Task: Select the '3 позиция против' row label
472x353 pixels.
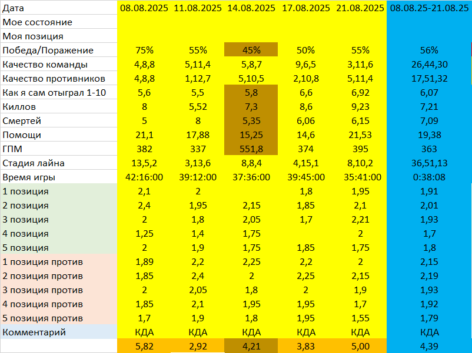Action: [x=58, y=290]
